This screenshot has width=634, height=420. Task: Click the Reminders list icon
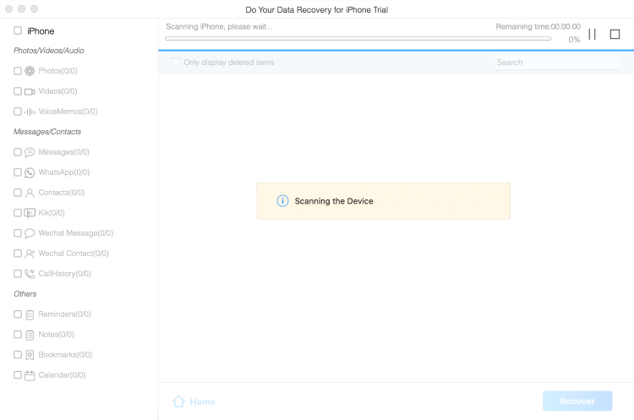[30, 314]
